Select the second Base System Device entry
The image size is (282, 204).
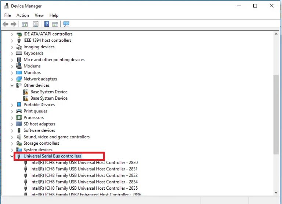click(49, 98)
